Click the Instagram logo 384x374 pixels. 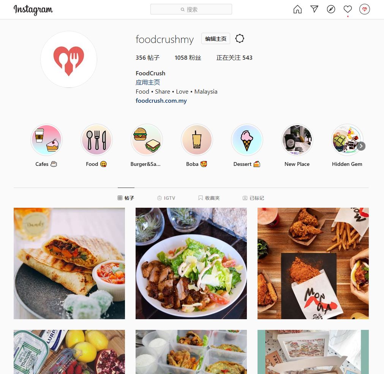click(x=33, y=10)
